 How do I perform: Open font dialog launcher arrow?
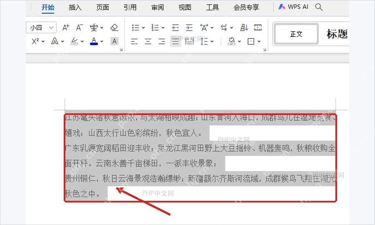coord(121,50)
